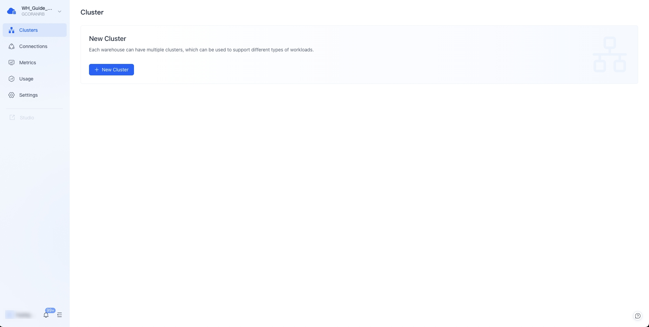The height and width of the screenshot is (327, 649).
Task: Go to the Metrics menu label
Action: pos(27,63)
